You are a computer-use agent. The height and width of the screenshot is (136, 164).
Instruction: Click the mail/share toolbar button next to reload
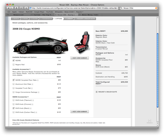tap(21, 8)
